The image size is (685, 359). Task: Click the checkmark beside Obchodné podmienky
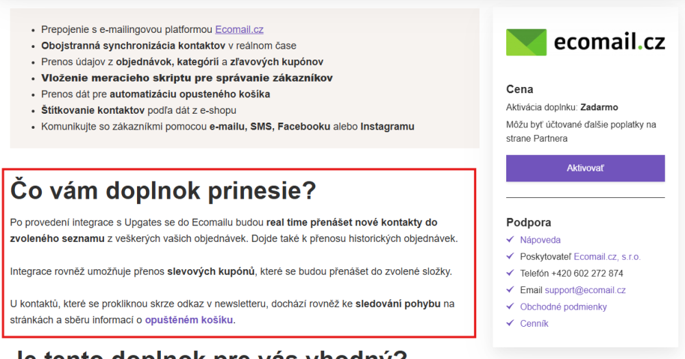click(x=510, y=306)
